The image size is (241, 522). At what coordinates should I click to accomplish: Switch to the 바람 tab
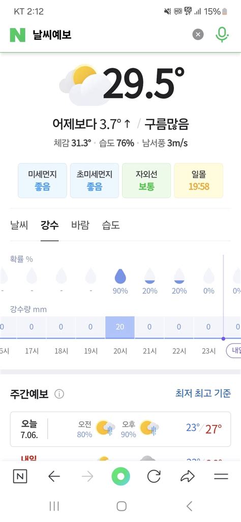click(80, 225)
